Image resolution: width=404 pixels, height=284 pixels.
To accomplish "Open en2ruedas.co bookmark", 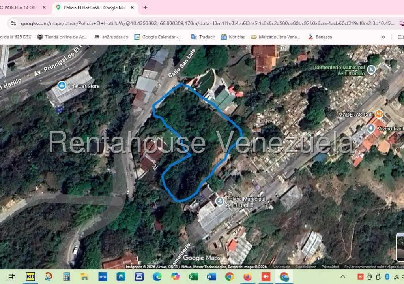I will 111,37.
